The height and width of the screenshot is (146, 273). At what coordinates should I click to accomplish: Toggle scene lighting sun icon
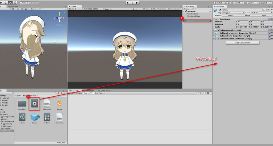pos(18,9)
